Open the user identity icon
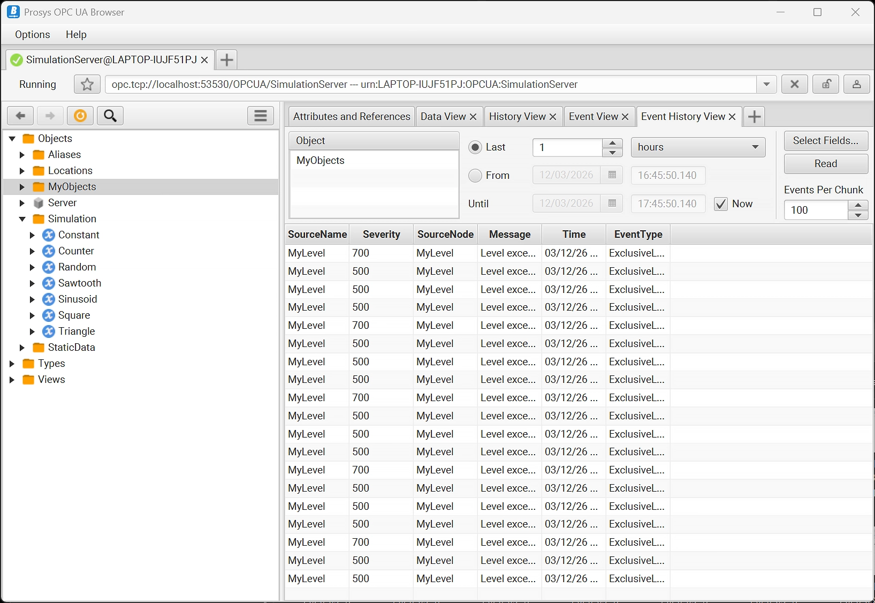 pyautogui.click(x=856, y=84)
